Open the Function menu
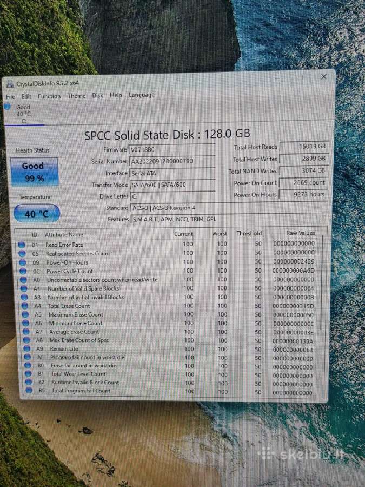The height and width of the screenshot is (487, 365). click(49, 96)
